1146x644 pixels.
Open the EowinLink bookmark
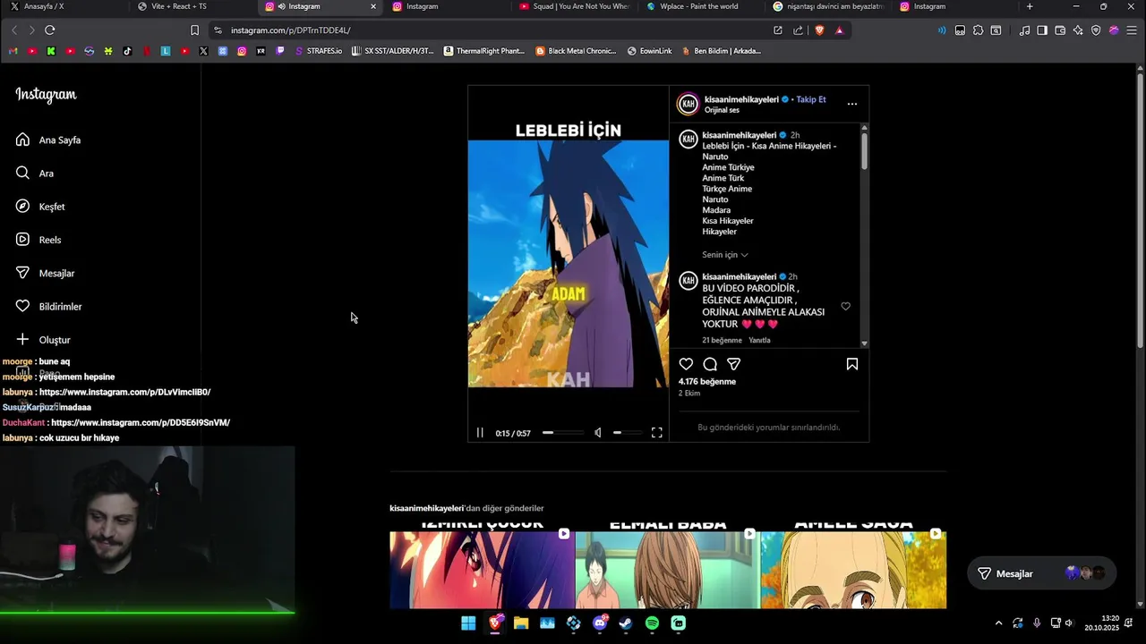click(x=650, y=51)
